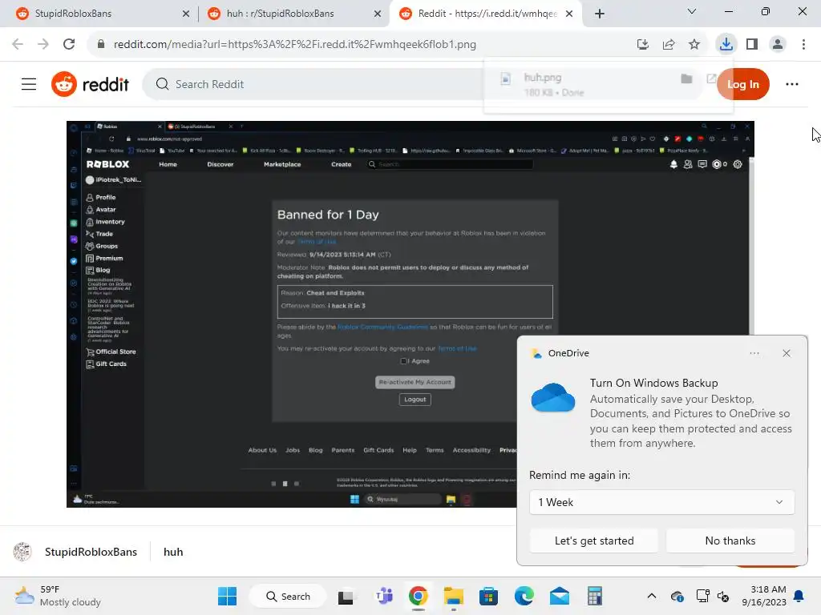This screenshot has height=615, width=821.
Task: Reload the current page
Action: (69, 45)
